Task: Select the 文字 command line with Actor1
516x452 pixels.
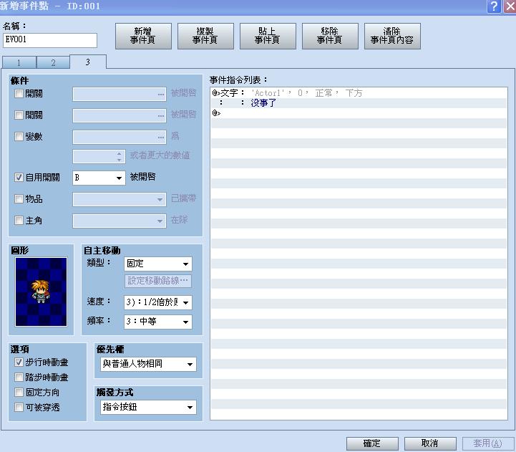Action: click(x=359, y=93)
